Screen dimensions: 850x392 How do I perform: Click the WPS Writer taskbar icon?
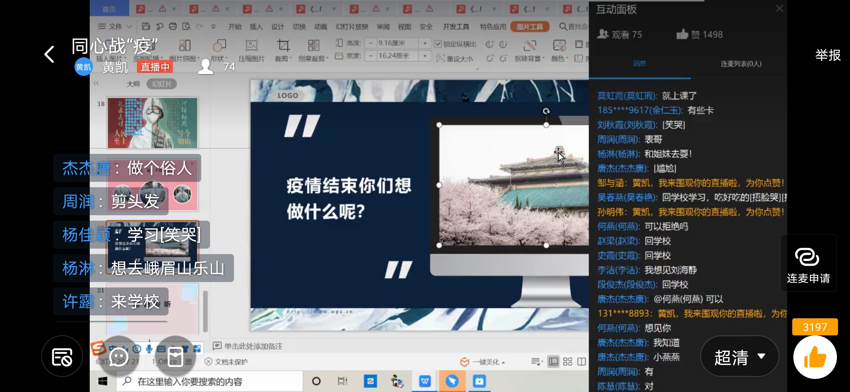pos(425,381)
